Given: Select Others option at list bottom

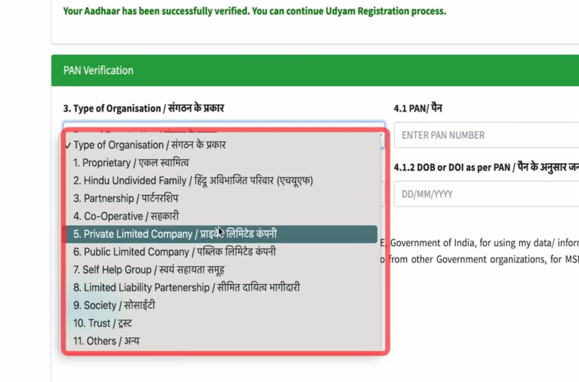Looking at the screenshot, I should point(106,341).
